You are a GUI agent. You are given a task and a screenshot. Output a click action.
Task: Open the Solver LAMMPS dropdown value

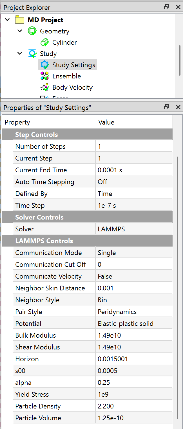pos(134,229)
